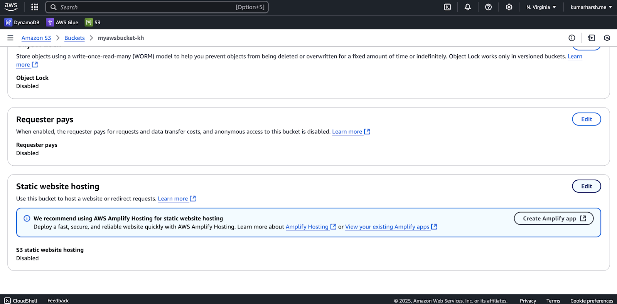617x304 pixels.
Task: Open Static website hosting Learn more link
Action: pyautogui.click(x=177, y=199)
